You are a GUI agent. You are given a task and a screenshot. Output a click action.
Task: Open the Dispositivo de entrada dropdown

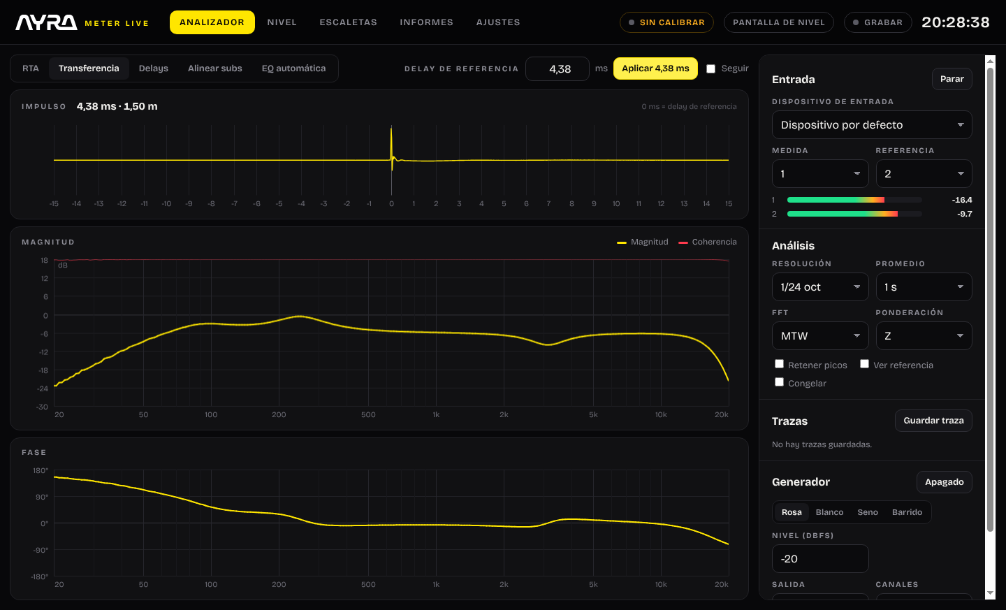point(872,125)
